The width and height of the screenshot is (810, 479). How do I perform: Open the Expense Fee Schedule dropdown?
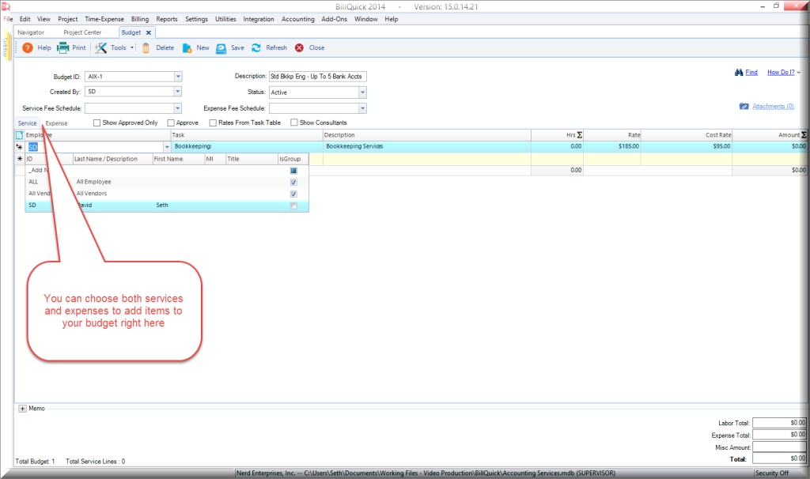pos(362,108)
